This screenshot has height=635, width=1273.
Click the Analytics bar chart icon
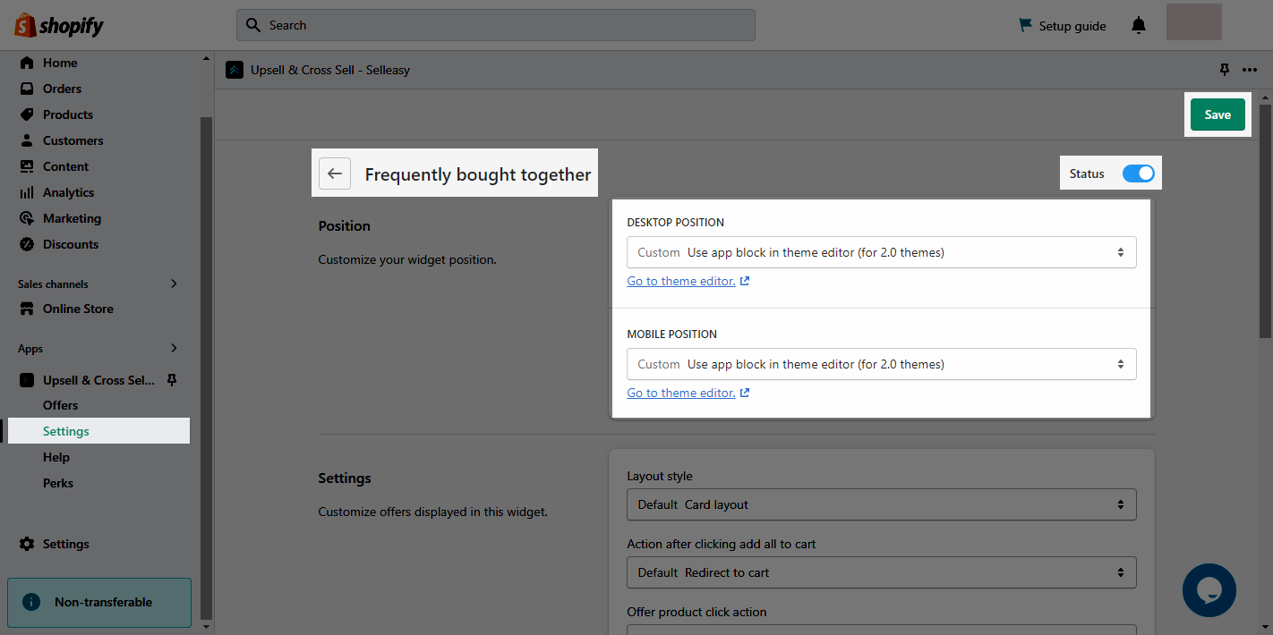coord(27,192)
